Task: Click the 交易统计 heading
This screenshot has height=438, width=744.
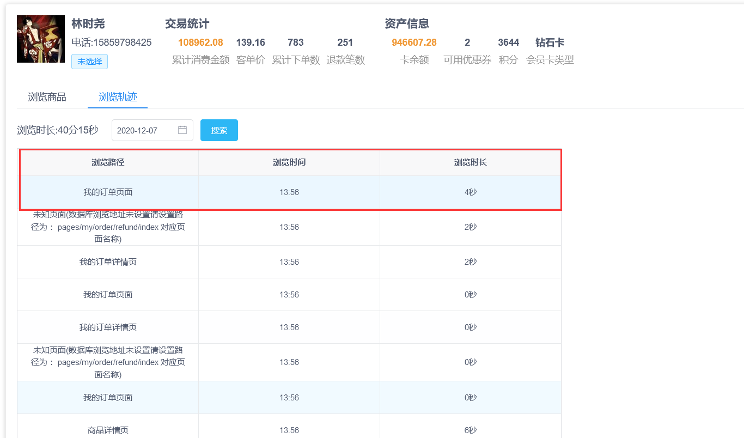Action: pyautogui.click(x=187, y=24)
